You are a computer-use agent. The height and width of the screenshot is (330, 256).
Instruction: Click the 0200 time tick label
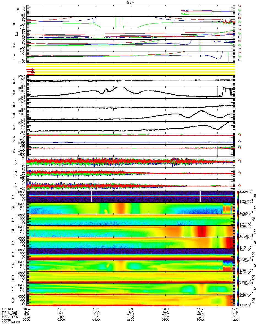tap(61, 319)
